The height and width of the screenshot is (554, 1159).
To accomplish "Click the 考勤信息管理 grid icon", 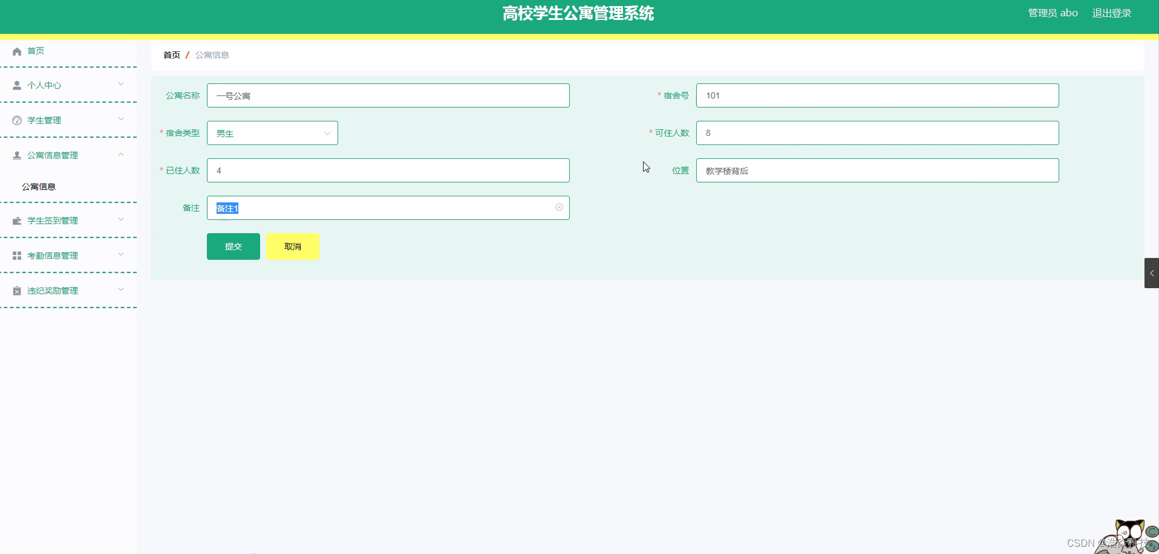I will click(x=16, y=255).
